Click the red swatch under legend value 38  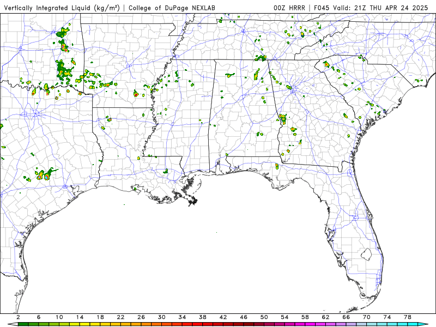(x=208, y=324)
